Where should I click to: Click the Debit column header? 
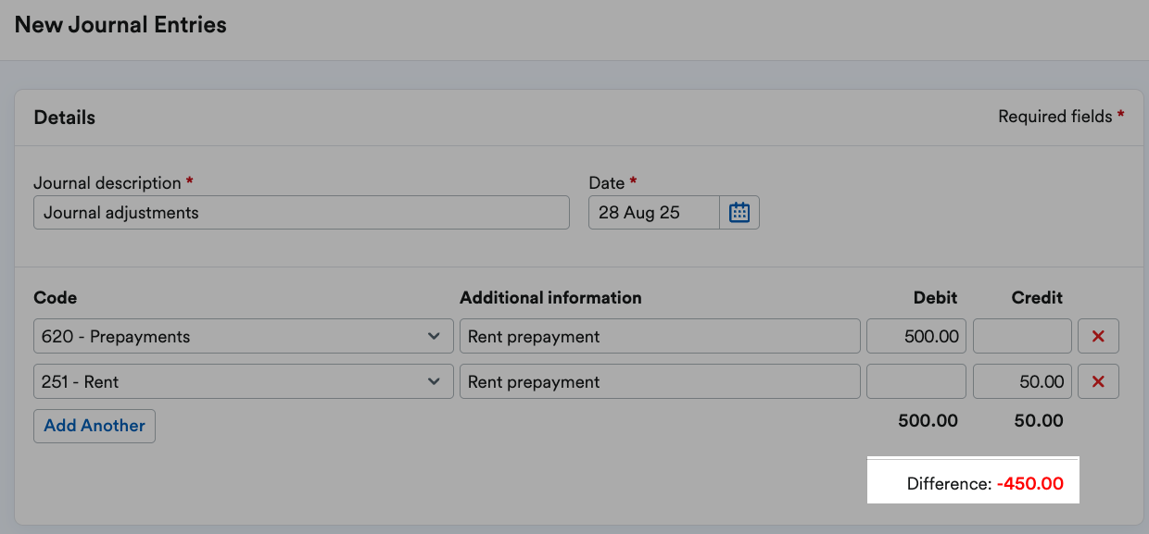934,298
